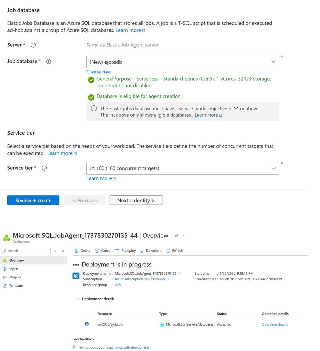Open Operation details link for ejobsdb
The image size is (320, 351).
274,324
